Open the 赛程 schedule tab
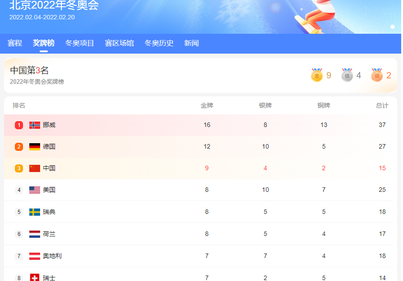 [14, 43]
